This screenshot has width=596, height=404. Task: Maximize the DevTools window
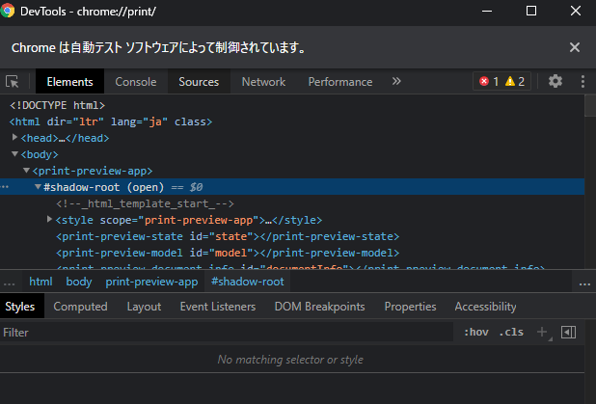pyautogui.click(x=531, y=11)
